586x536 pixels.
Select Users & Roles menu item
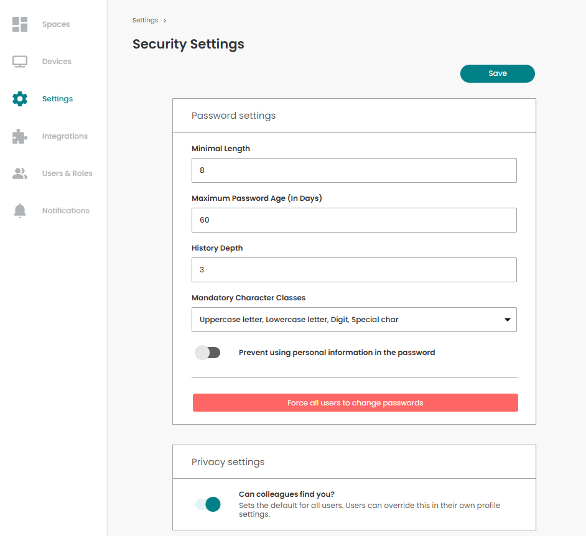pos(67,173)
